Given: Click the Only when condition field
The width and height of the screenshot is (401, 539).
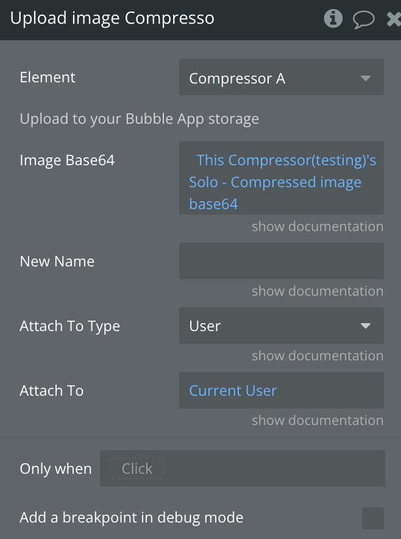Looking at the screenshot, I should click(x=274, y=468).
